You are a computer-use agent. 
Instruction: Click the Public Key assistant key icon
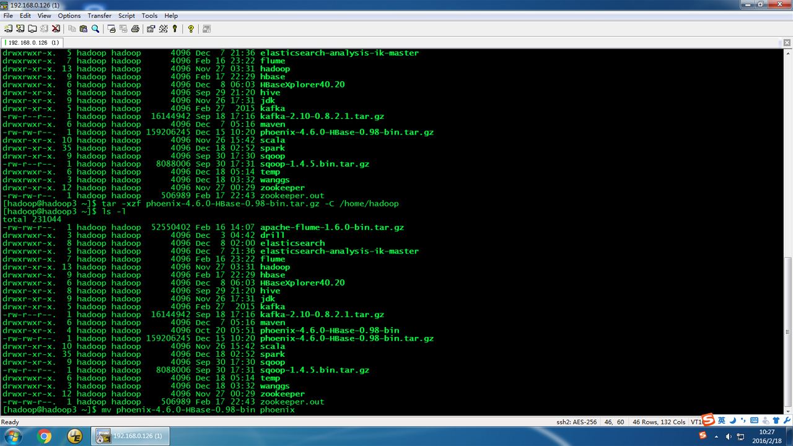[x=175, y=28]
